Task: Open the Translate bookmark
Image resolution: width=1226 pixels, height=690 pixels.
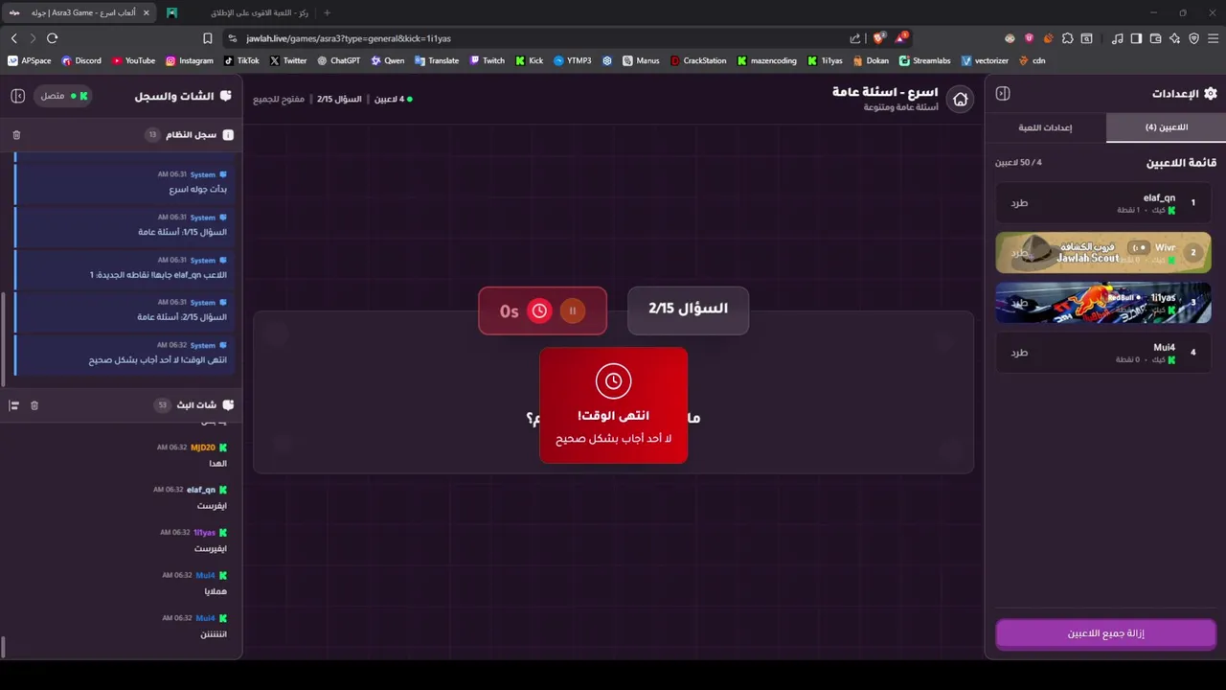Action: (437, 60)
